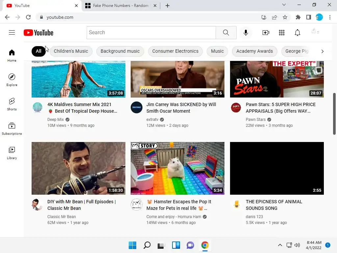The width and height of the screenshot is (337, 253).
Task: Open THE EPICNESS OF ANIMAL SOUNDS title
Action: coord(274,205)
